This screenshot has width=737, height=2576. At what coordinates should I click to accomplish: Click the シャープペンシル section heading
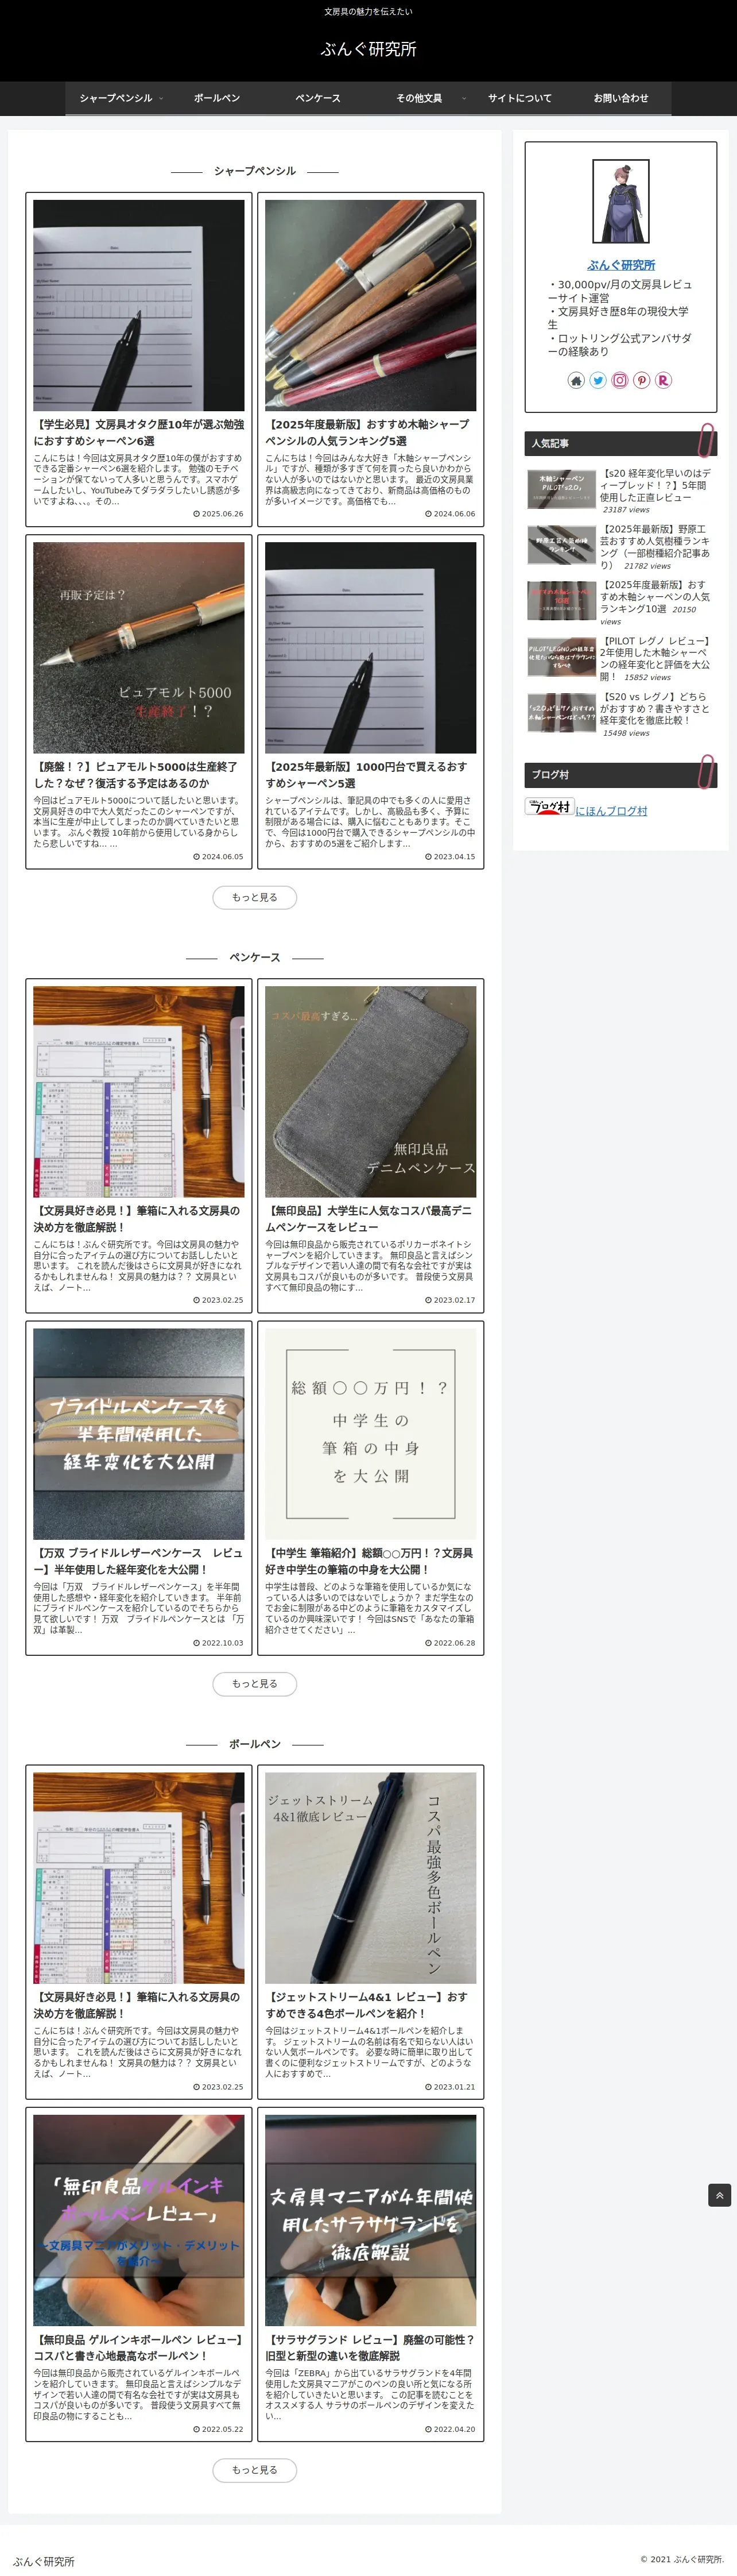click(x=255, y=171)
